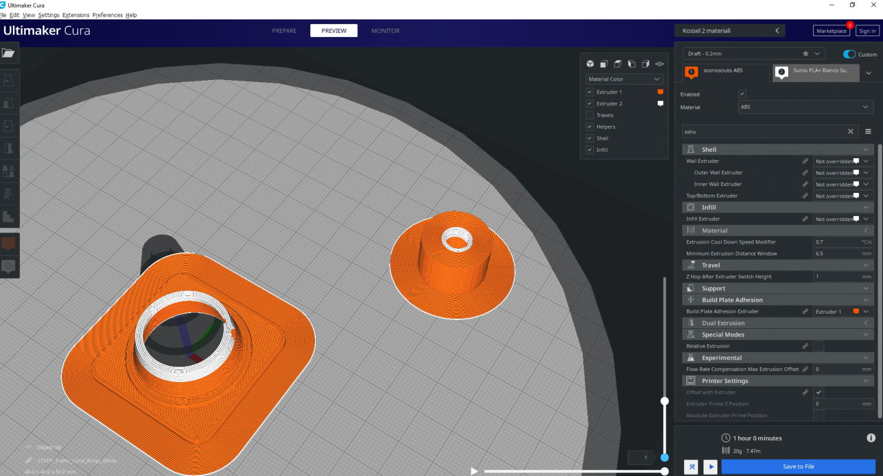Open Wall Extruder dropdown

[843, 161]
